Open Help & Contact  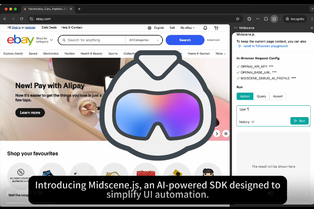point(72,27)
